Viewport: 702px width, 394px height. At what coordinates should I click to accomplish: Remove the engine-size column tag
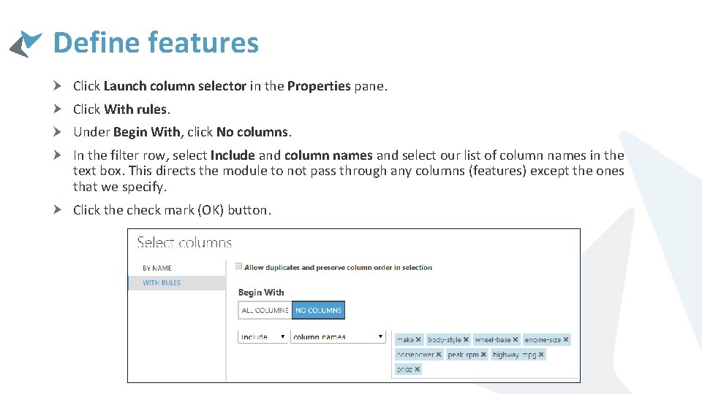tap(566, 340)
